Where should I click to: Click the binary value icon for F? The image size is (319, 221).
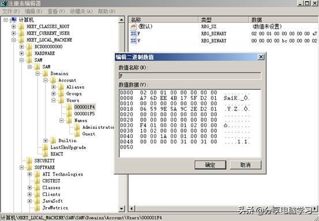pyautogui.click(x=133, y=33)
